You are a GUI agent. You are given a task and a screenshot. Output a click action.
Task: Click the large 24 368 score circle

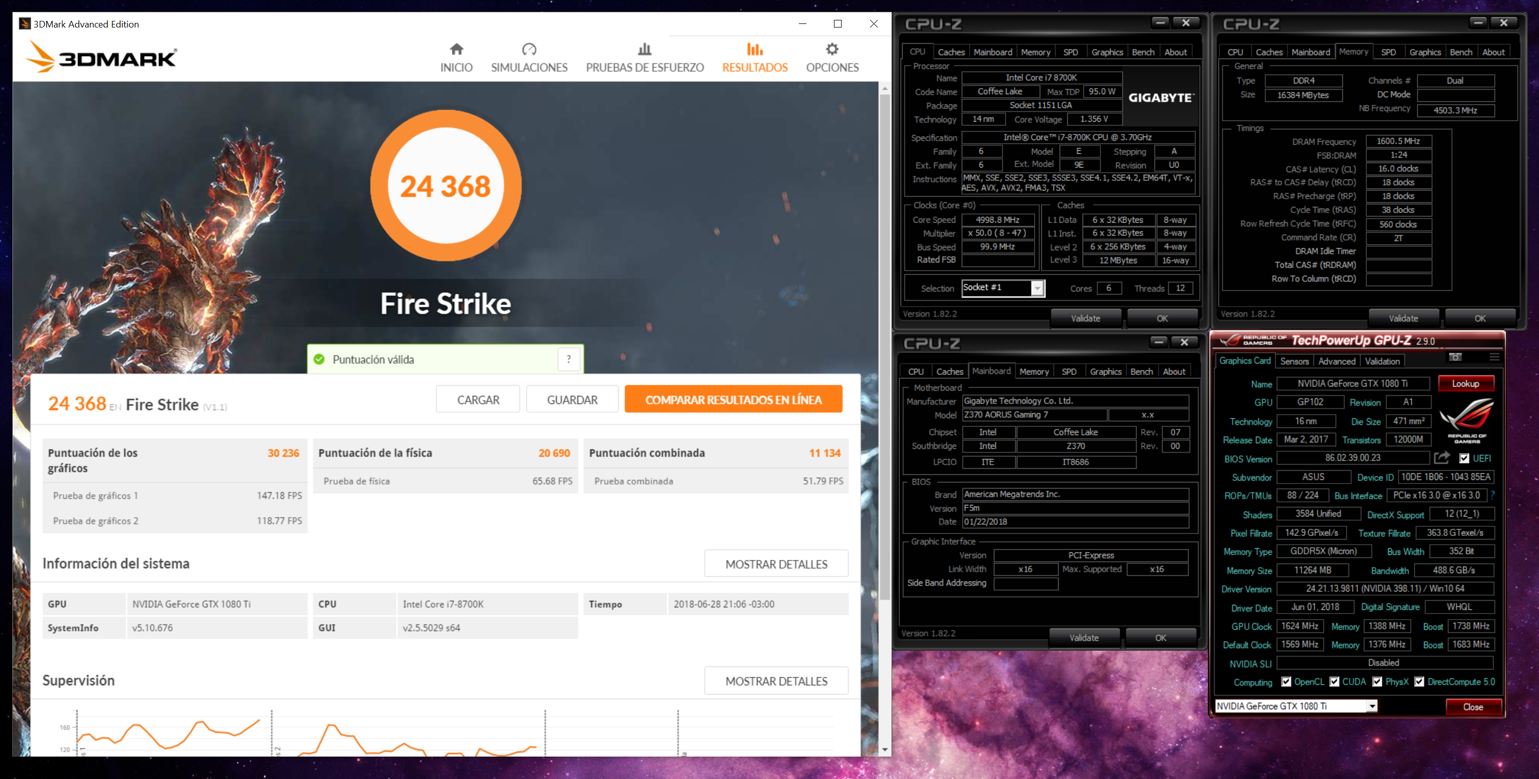446,186
